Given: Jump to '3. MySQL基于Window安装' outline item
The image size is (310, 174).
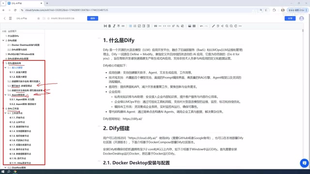Looking at the screenshot, I should [x=20, y=54].
